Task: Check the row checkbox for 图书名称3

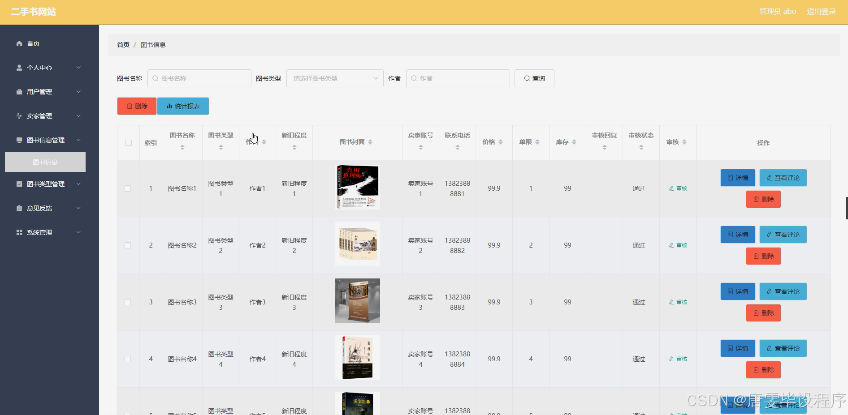Action: pos(128,302)
